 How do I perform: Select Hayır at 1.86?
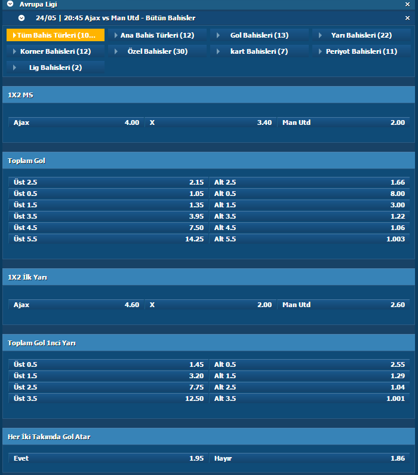pos(309,458)
